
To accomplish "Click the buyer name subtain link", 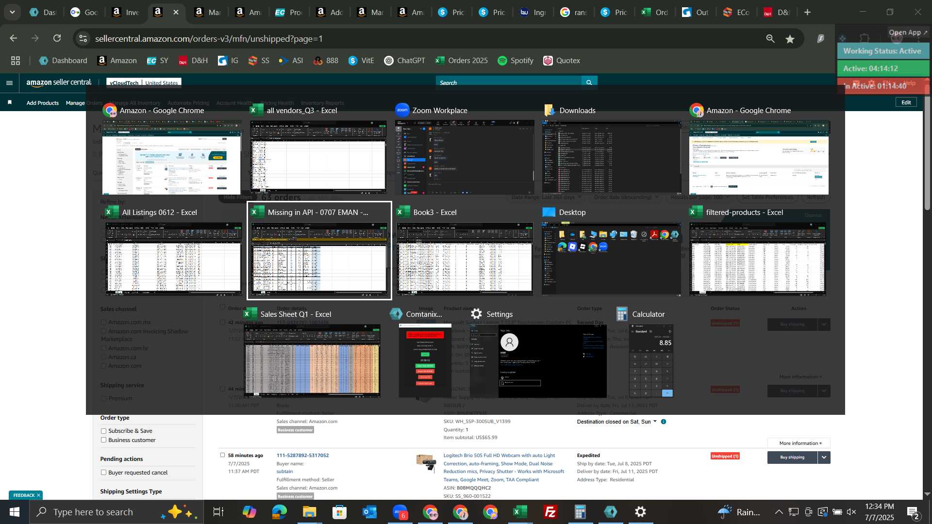I will 284,471.
